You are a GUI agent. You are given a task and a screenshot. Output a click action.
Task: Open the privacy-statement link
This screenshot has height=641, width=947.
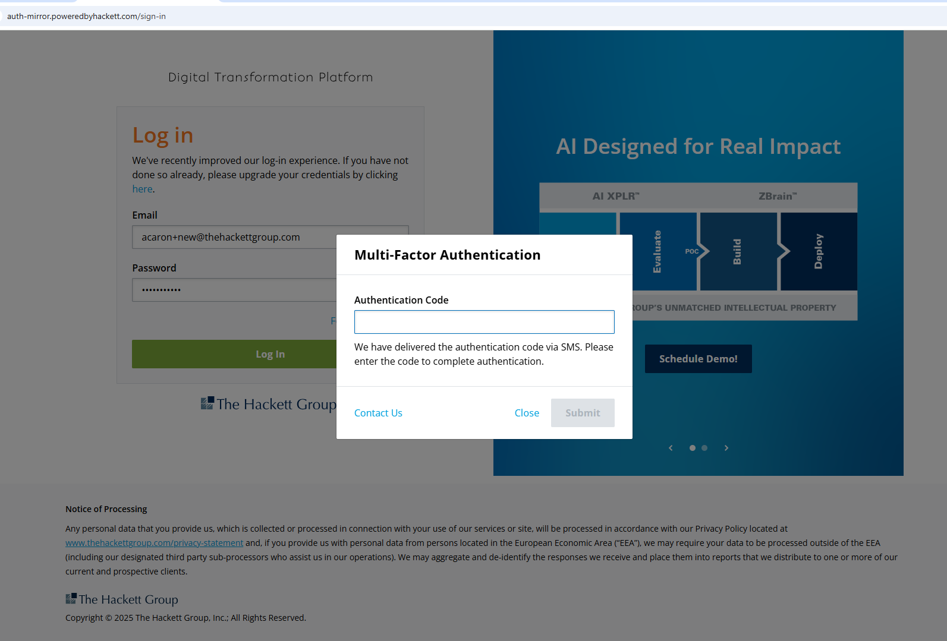[154, 543]
